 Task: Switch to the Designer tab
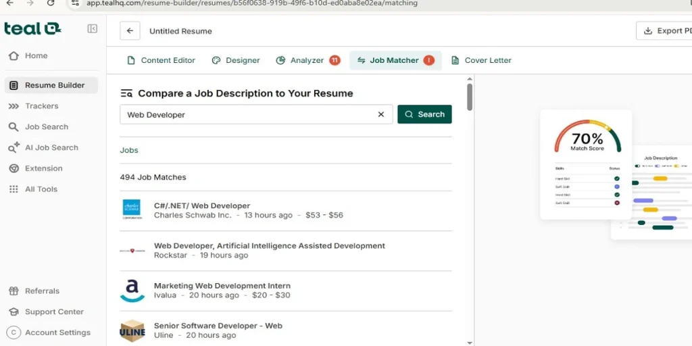(236, 60)
